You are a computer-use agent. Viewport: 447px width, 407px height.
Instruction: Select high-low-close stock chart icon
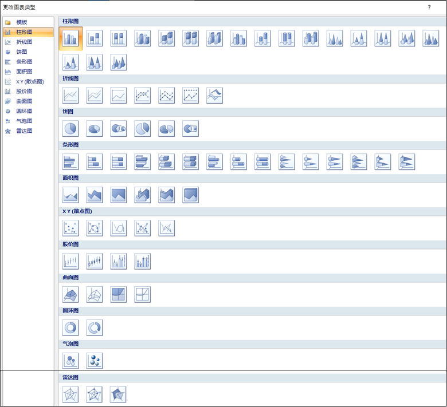[x=70, y=261]
